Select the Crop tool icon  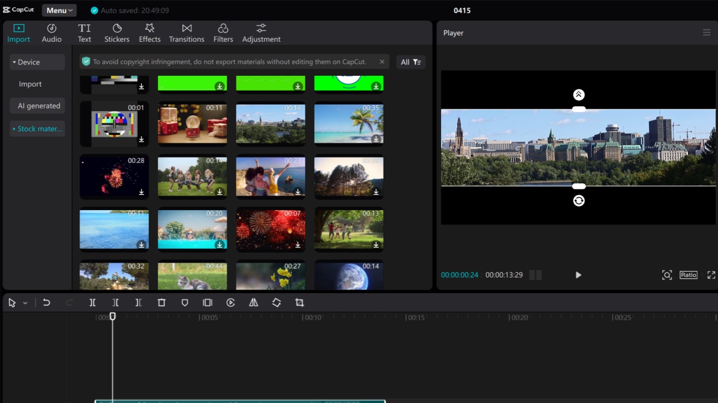pyautogui.click(x=300, y=303)
